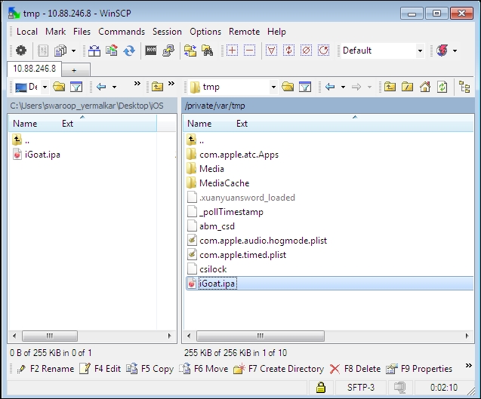Select the 10.88.246.8 session tab

[32, 69]
